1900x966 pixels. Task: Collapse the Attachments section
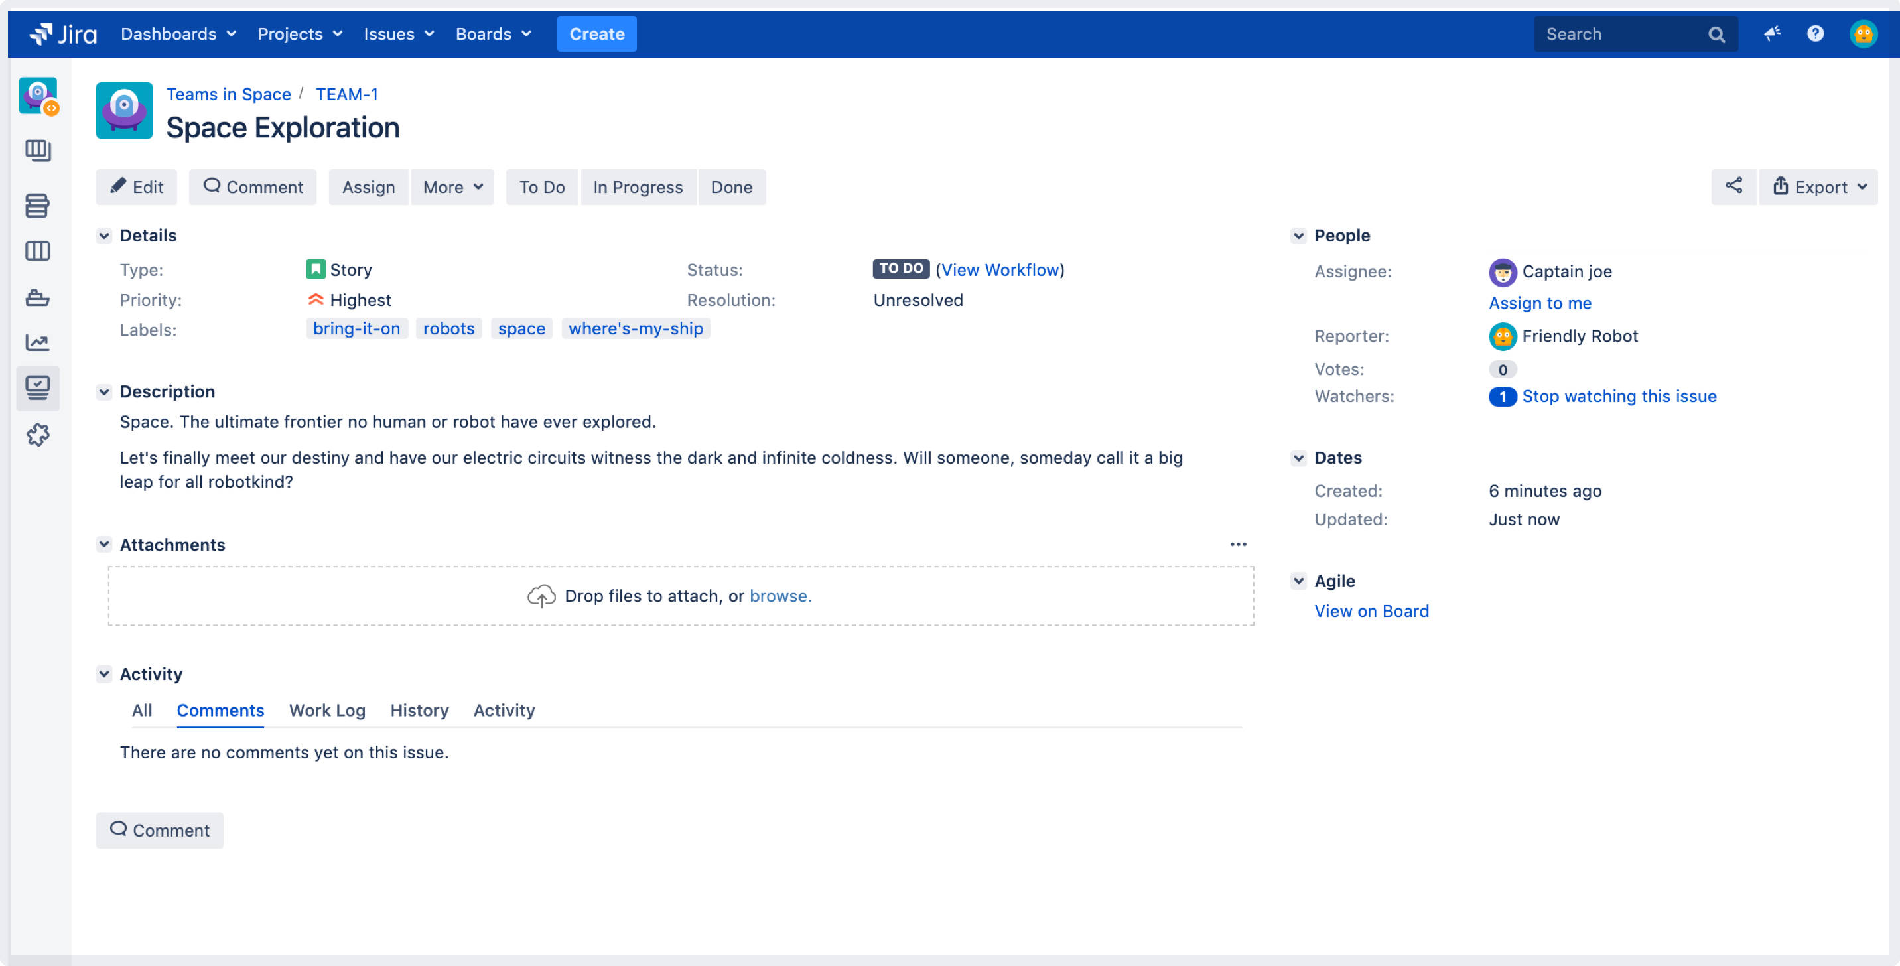(x=104, y=545)
